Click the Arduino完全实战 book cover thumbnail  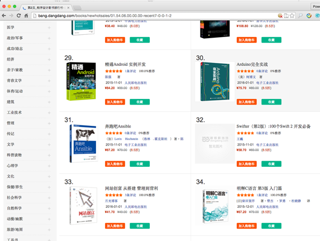[214, 81]
